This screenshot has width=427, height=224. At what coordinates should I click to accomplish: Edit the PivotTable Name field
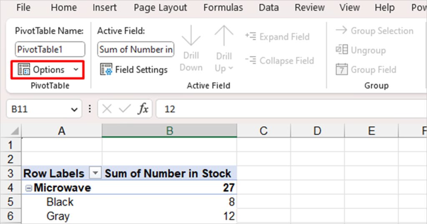click(50, 49)
